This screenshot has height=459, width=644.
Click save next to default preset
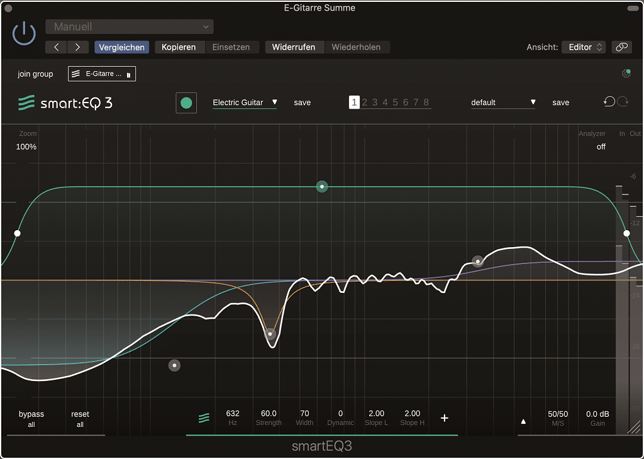coord(560,102)
